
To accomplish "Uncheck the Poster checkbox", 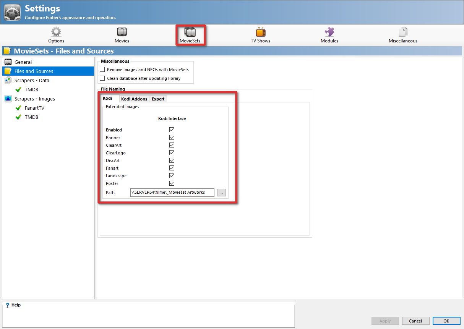I will 172,183.
